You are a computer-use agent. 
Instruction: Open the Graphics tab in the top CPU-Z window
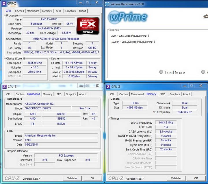(70, 11)
